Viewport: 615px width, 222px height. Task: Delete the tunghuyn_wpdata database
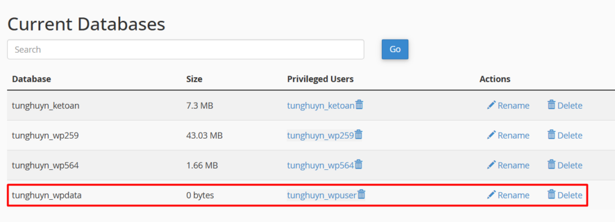[x=565, y=194]
